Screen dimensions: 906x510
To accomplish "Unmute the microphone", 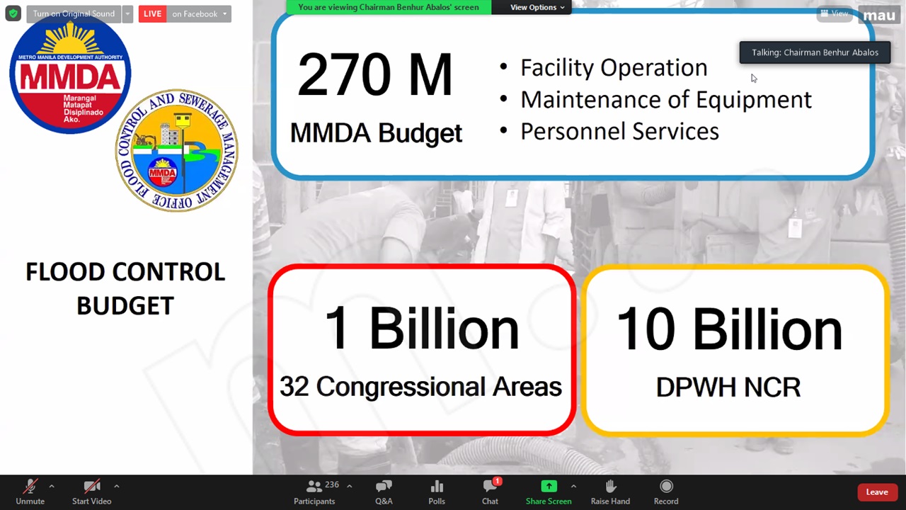I will pyautogui.click(x=30, y=492).
